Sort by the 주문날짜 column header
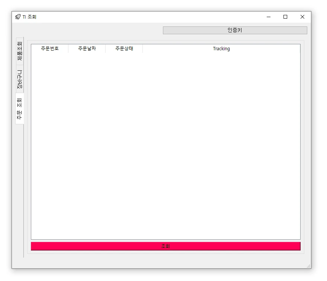327x281 pixels. (x=87, y=49)
